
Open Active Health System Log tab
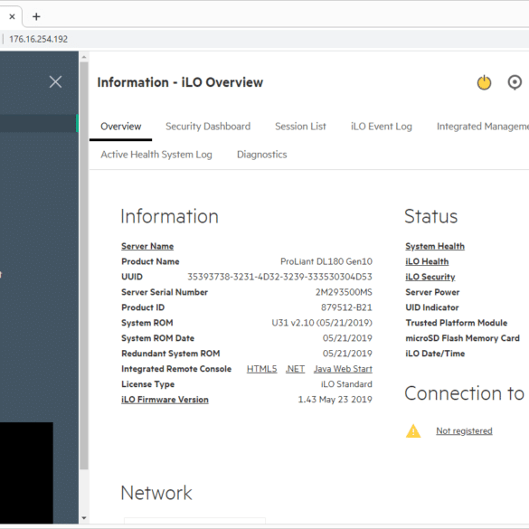156,155
